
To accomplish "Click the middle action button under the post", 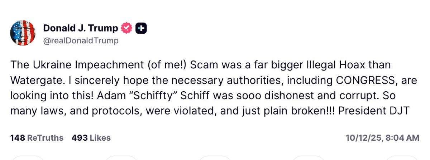I will 215,157.
